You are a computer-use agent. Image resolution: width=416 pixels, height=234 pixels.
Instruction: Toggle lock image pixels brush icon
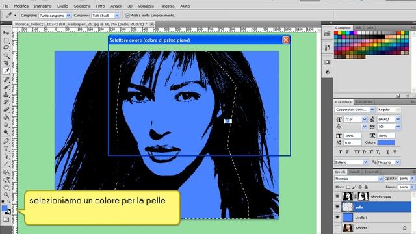[x=354, y=187]
